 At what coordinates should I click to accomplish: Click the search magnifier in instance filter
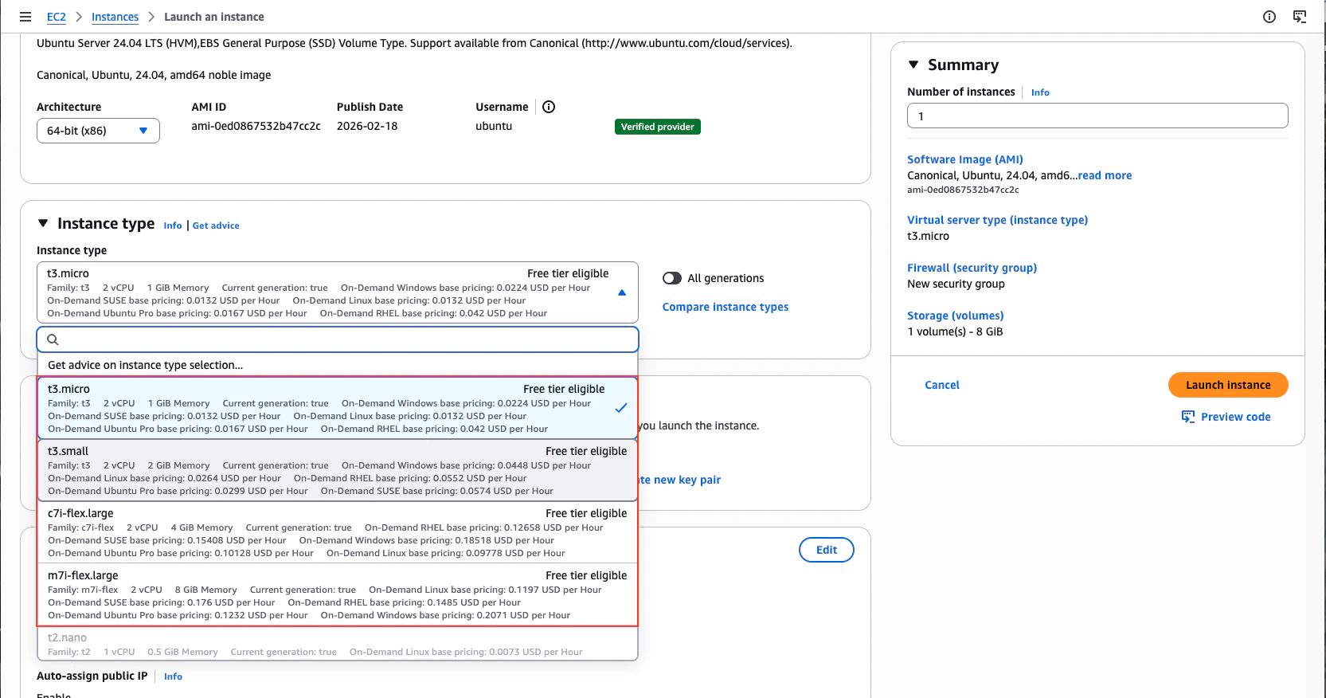[x=53, y=339]
